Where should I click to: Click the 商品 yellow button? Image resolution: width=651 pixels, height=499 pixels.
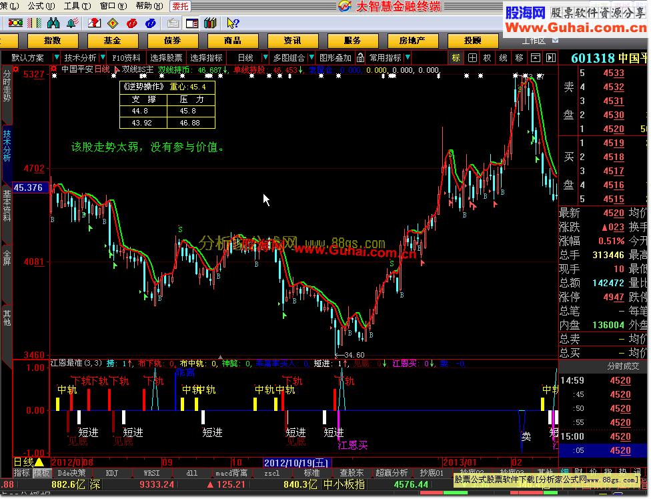pyautogui.click(x=233, y=41)
